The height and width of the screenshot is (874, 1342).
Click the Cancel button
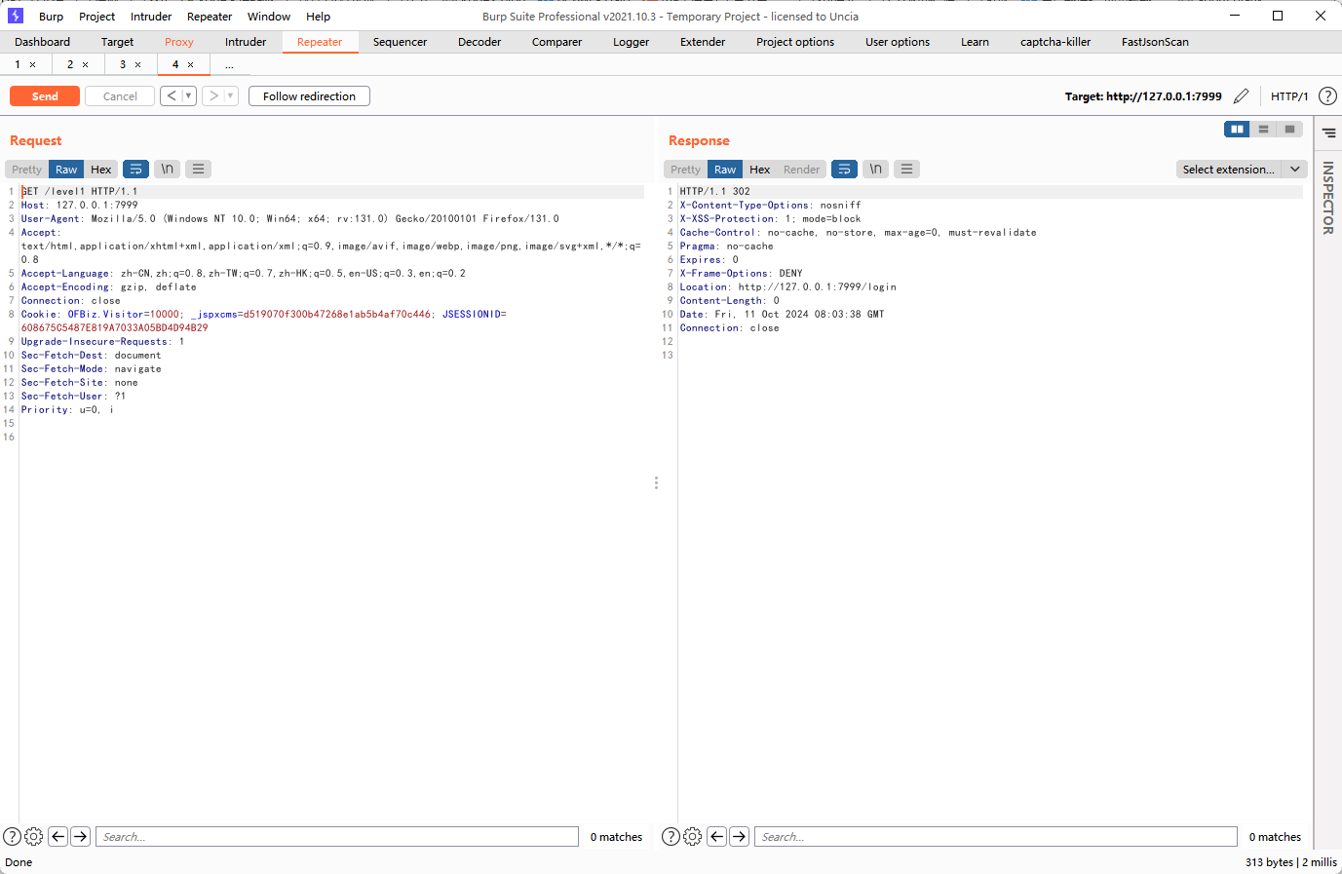point(120,96)
